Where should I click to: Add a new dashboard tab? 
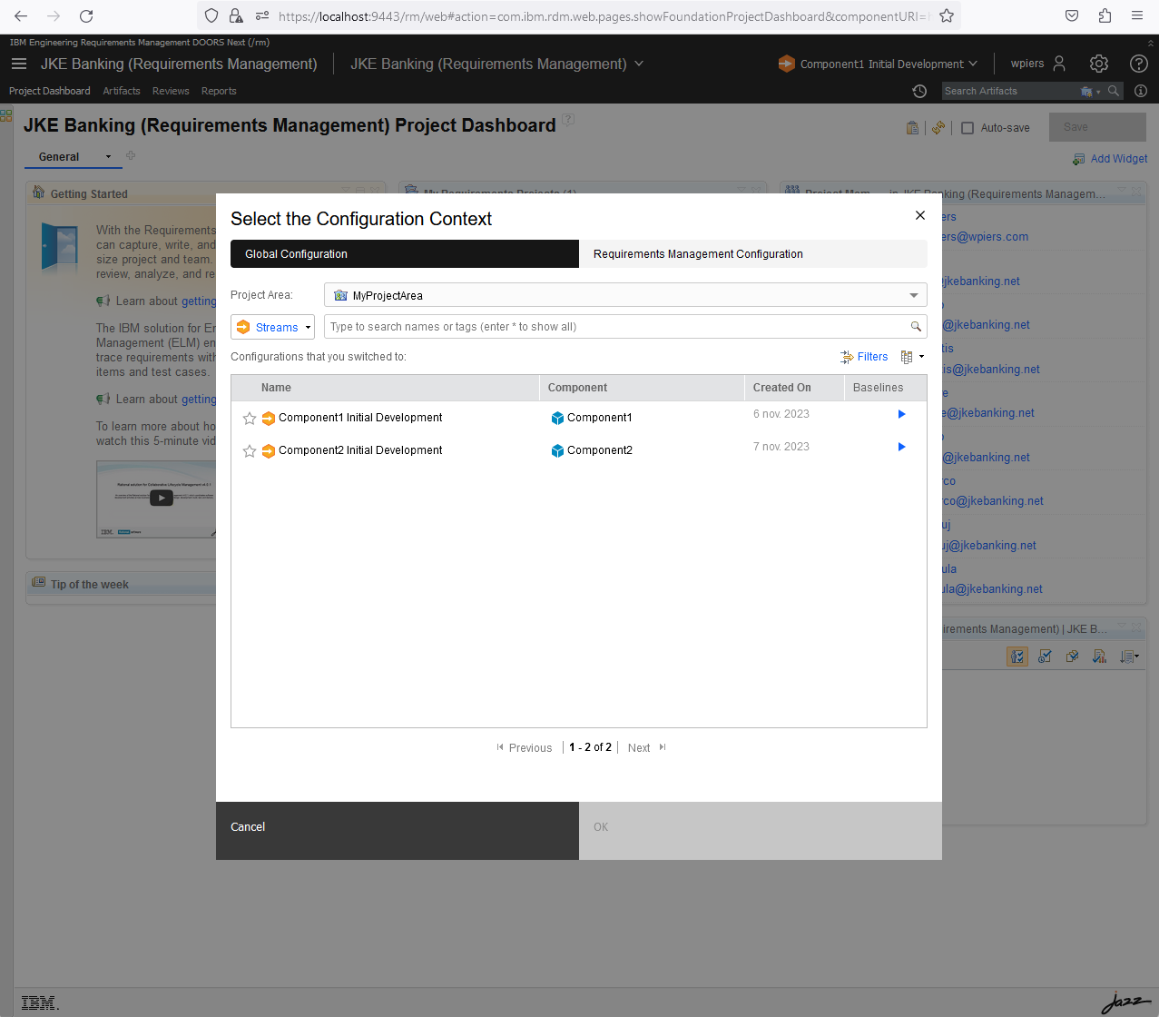pos(131,156)
